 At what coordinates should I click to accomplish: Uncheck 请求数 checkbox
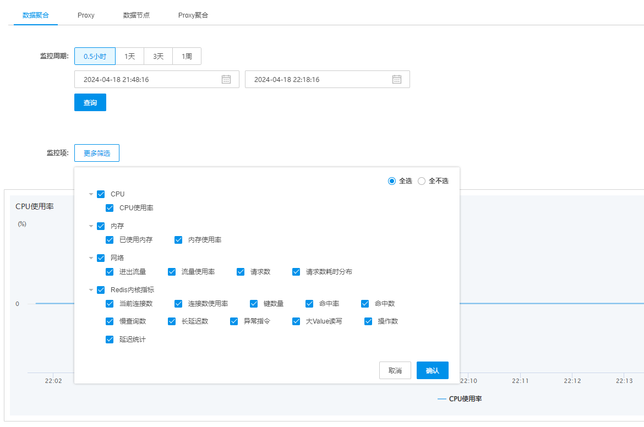point(241,272)
